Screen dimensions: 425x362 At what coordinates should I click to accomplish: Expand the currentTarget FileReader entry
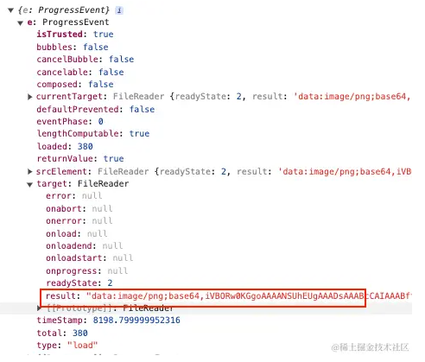coord(29,97)
